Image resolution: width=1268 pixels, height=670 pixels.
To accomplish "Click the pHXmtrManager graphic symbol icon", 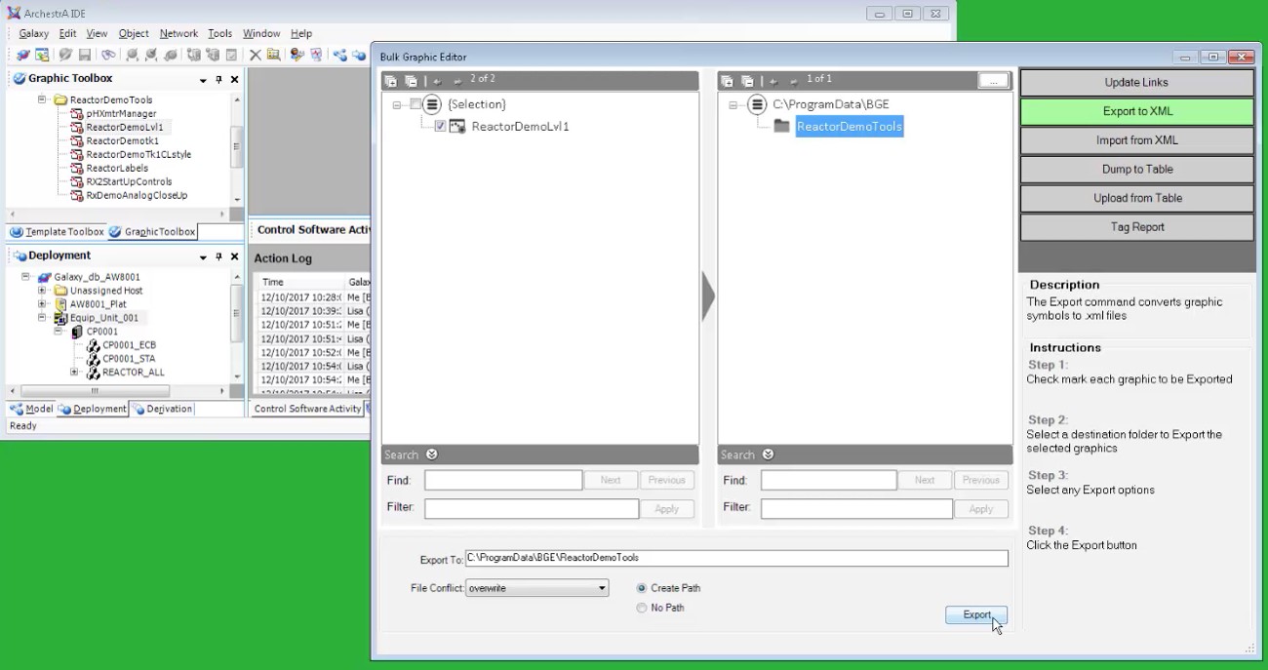I will click(x=76, y=114).
